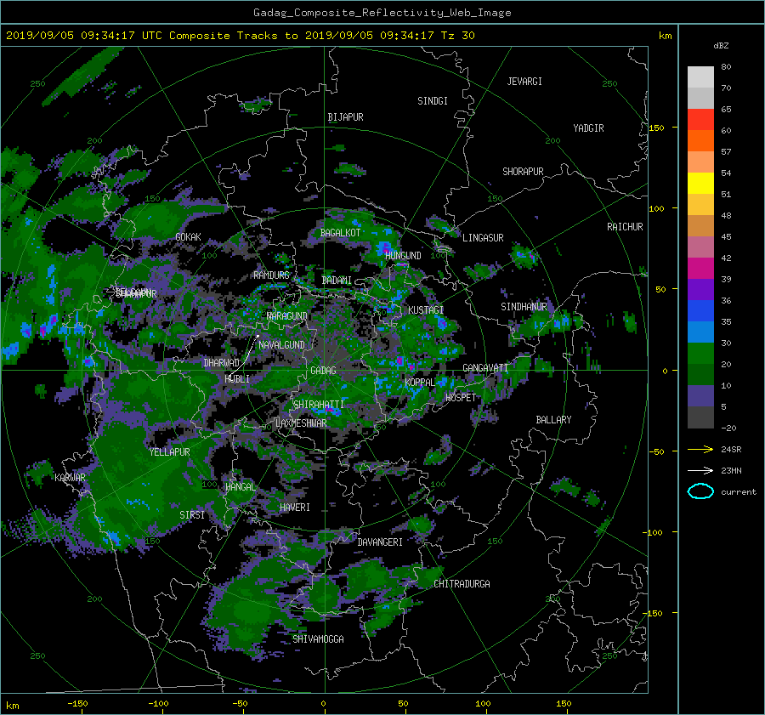Screen dimensions: 765x715
Task: Click the YELLAPUR city label
Action: [169, 452]
